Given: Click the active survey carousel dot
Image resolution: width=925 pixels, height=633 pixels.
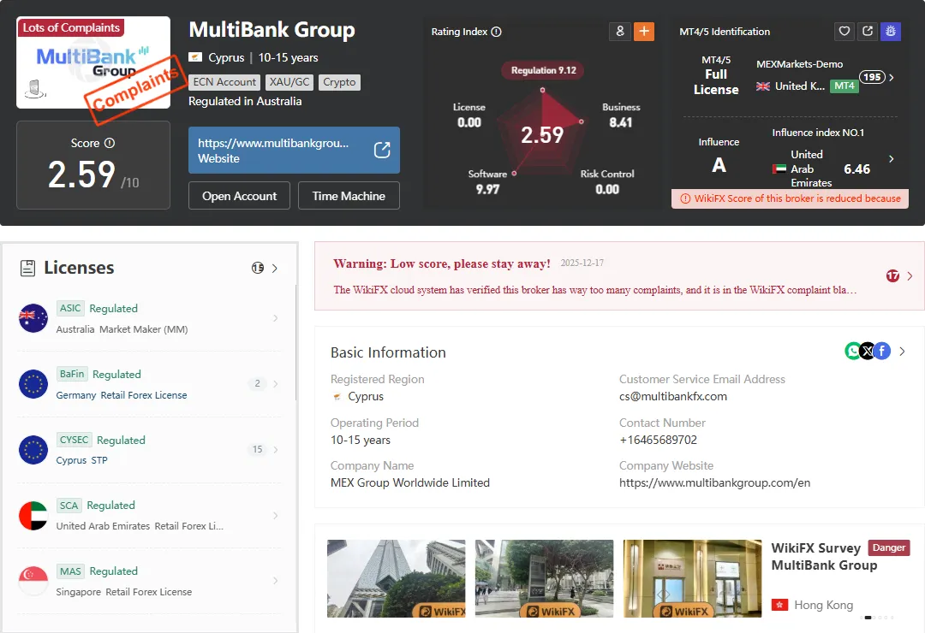Looking at the screenshot, I should point(868,618).
